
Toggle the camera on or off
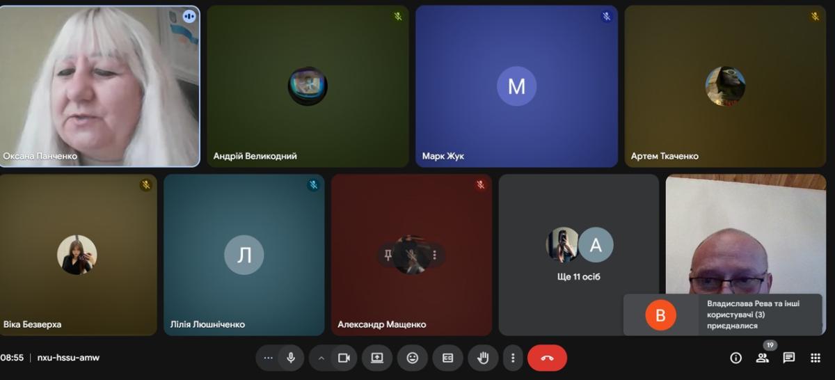click(343, 358)
